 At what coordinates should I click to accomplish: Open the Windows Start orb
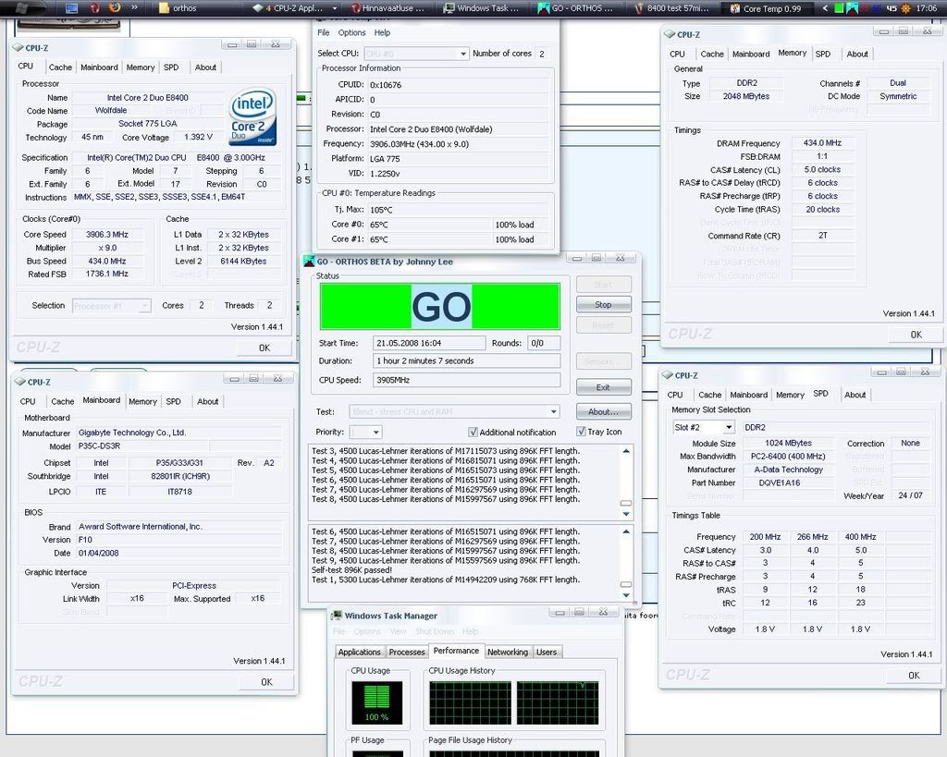pyautogui.click(x=22, y=7)
